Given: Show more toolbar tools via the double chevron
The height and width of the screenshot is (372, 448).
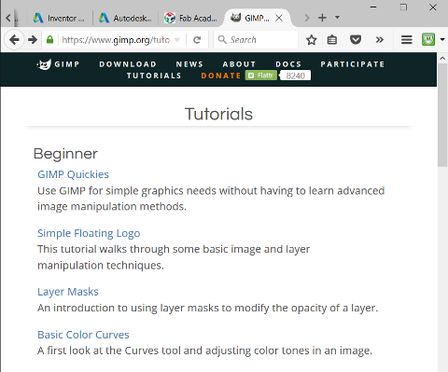Looking at the screenshot, I should click(379, 40).
